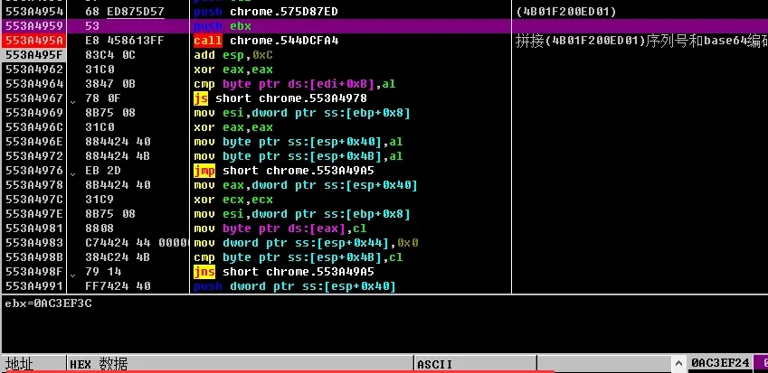Select hex bytes '68 ED875D57'

[x=125, y=12]
